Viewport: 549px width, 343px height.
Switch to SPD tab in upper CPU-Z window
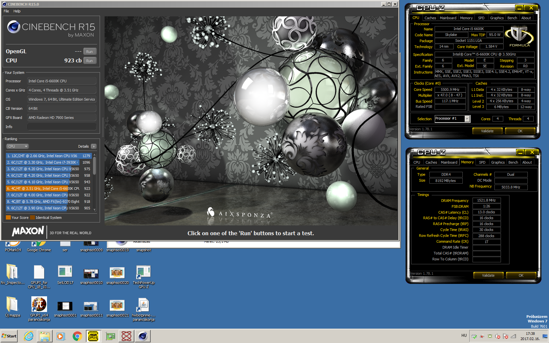click(481, 18)
